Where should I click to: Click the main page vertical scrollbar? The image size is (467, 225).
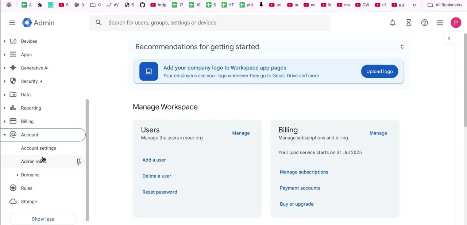tap(465, 80)
